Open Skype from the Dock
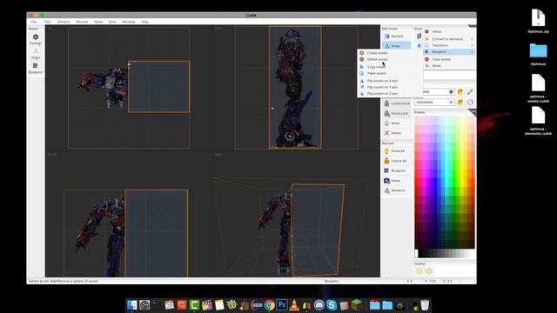Screen dimensions: 557x313 pyautogui.click(x=332, y=305)
